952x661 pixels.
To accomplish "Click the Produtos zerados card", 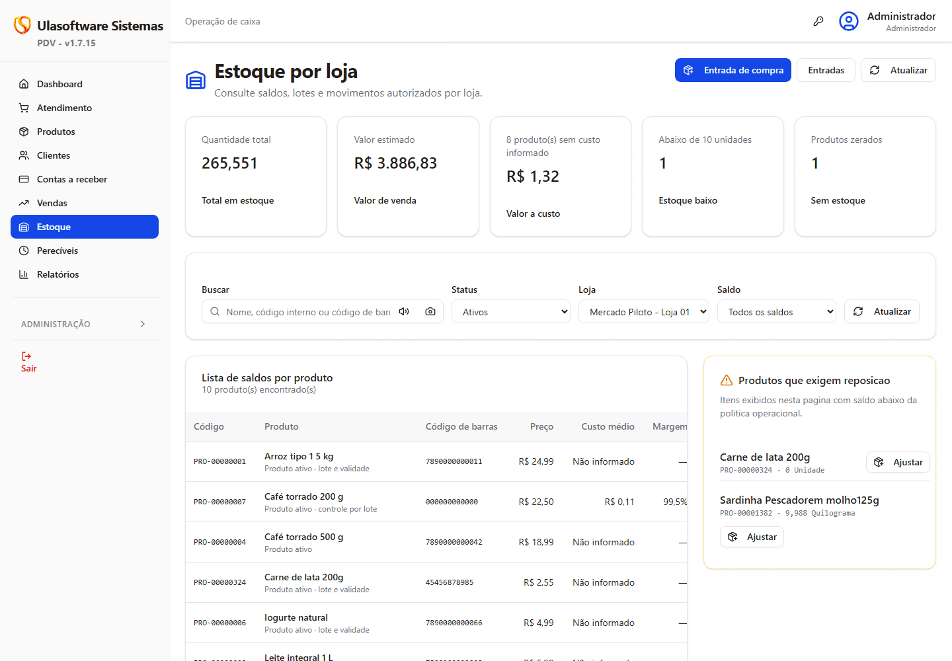I will pyautogui.click(x=865, y=176).
